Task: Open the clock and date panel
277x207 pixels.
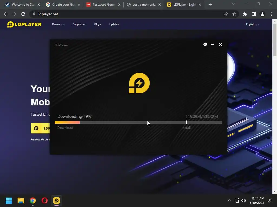Action: pyautogui.click(x=257, y=201)
